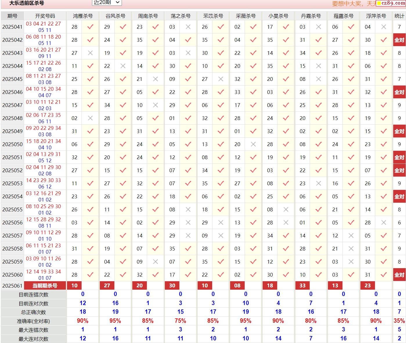
Task: Click draw numbers 03 04 21 22 27
Action: coord(44,24)
